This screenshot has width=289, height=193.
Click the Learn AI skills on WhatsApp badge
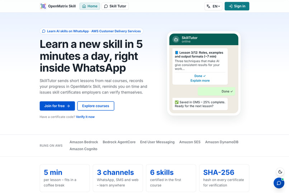[91, 31]
